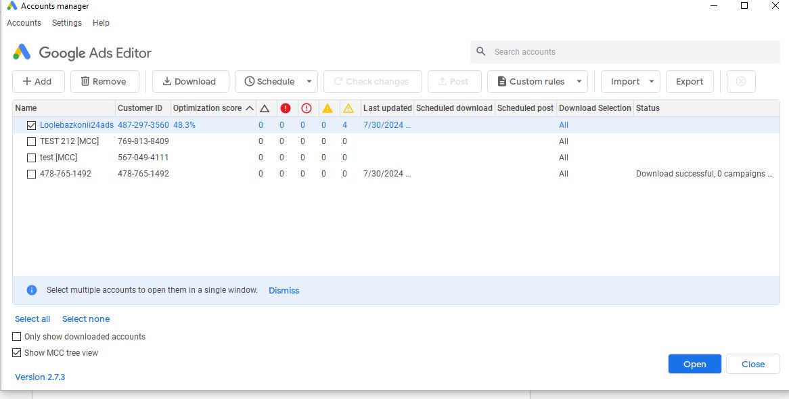Click the warning count 4 cell
The height and width of the screenshot is (399, 789).
[344, 125]
